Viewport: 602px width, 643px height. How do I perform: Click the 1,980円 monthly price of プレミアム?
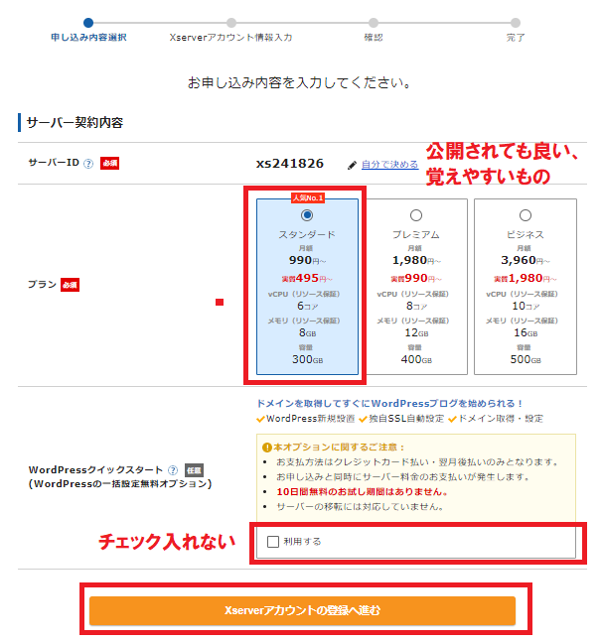[x=416, y=260]
